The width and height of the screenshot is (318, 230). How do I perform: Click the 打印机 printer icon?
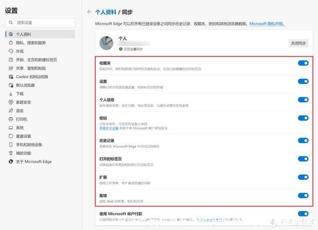click(11, 119)
